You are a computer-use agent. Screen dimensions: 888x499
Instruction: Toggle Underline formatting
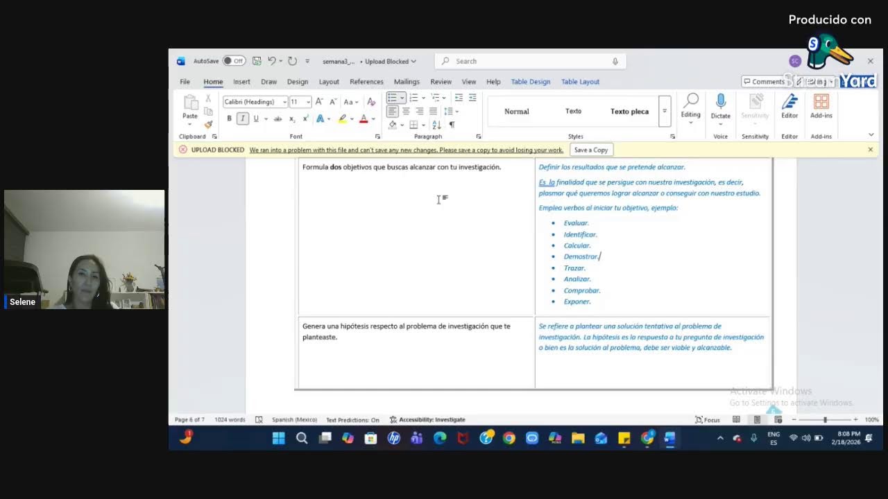[256, 119]
